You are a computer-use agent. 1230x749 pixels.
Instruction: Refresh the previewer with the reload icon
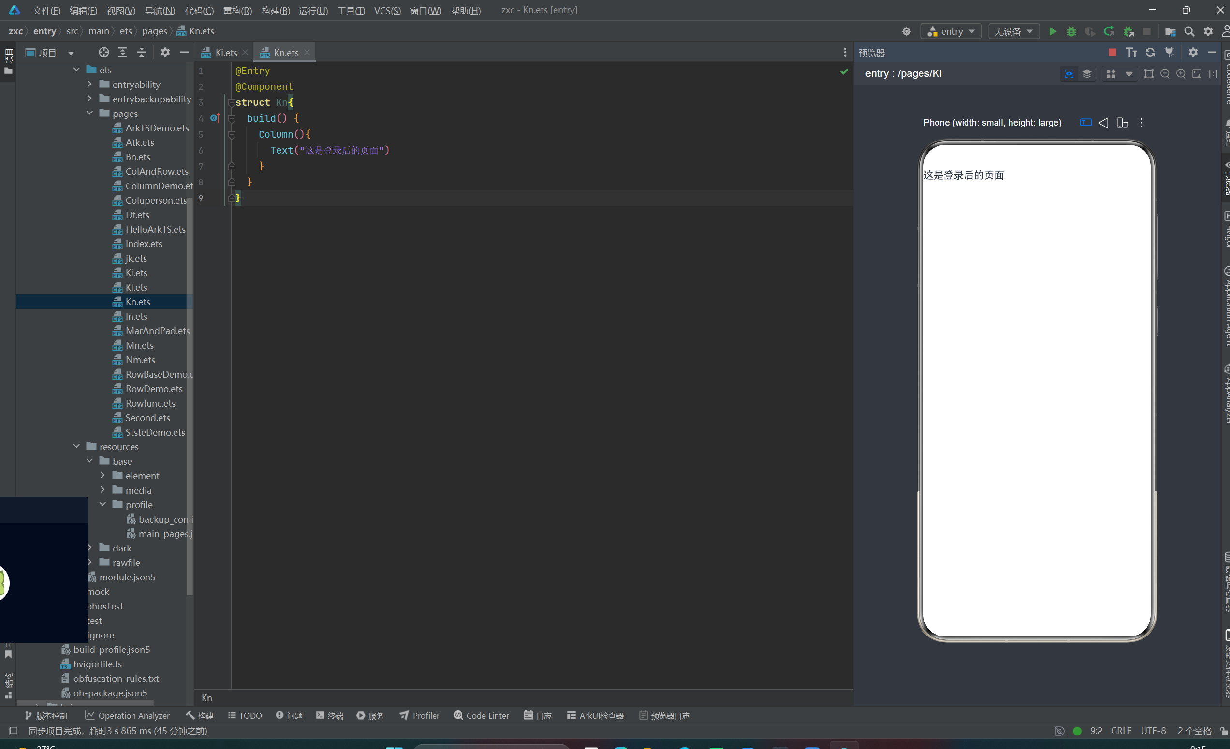coord(1150,52)
